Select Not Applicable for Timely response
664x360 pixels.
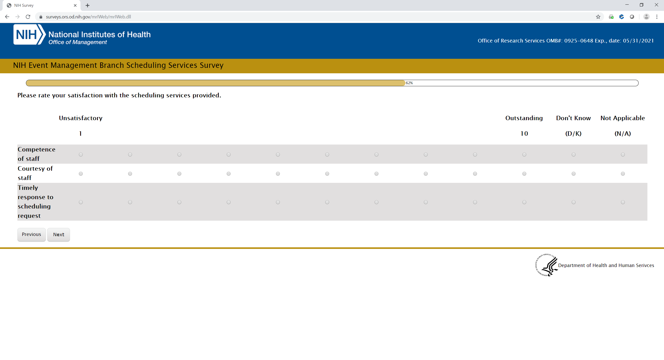[x=623, y=202]
